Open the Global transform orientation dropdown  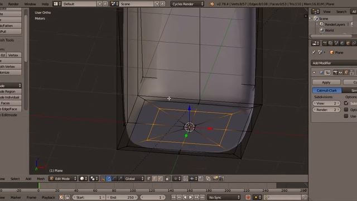click(134, 179)
